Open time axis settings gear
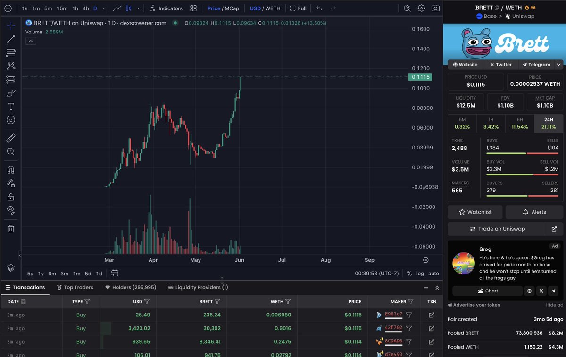 coord(426,260)
